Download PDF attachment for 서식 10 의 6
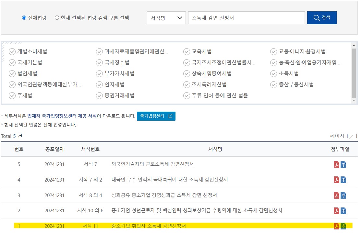This screenshot has height=233, width=362. point(336,210)
